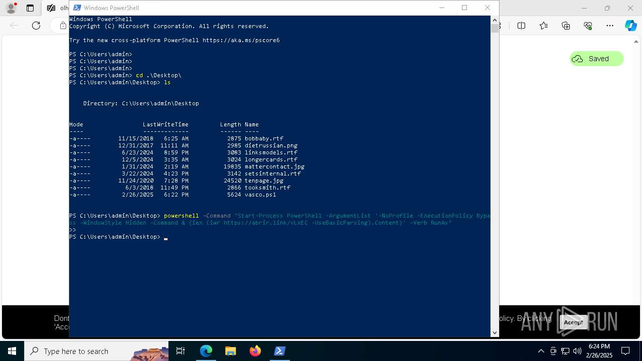Click the ls command text
Screen dimensions: 642x361
pyautogui.click(x=168, y=82)
